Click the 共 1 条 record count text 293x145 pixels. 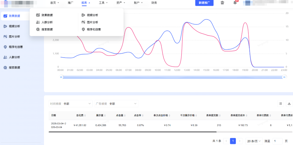(217, 141)
